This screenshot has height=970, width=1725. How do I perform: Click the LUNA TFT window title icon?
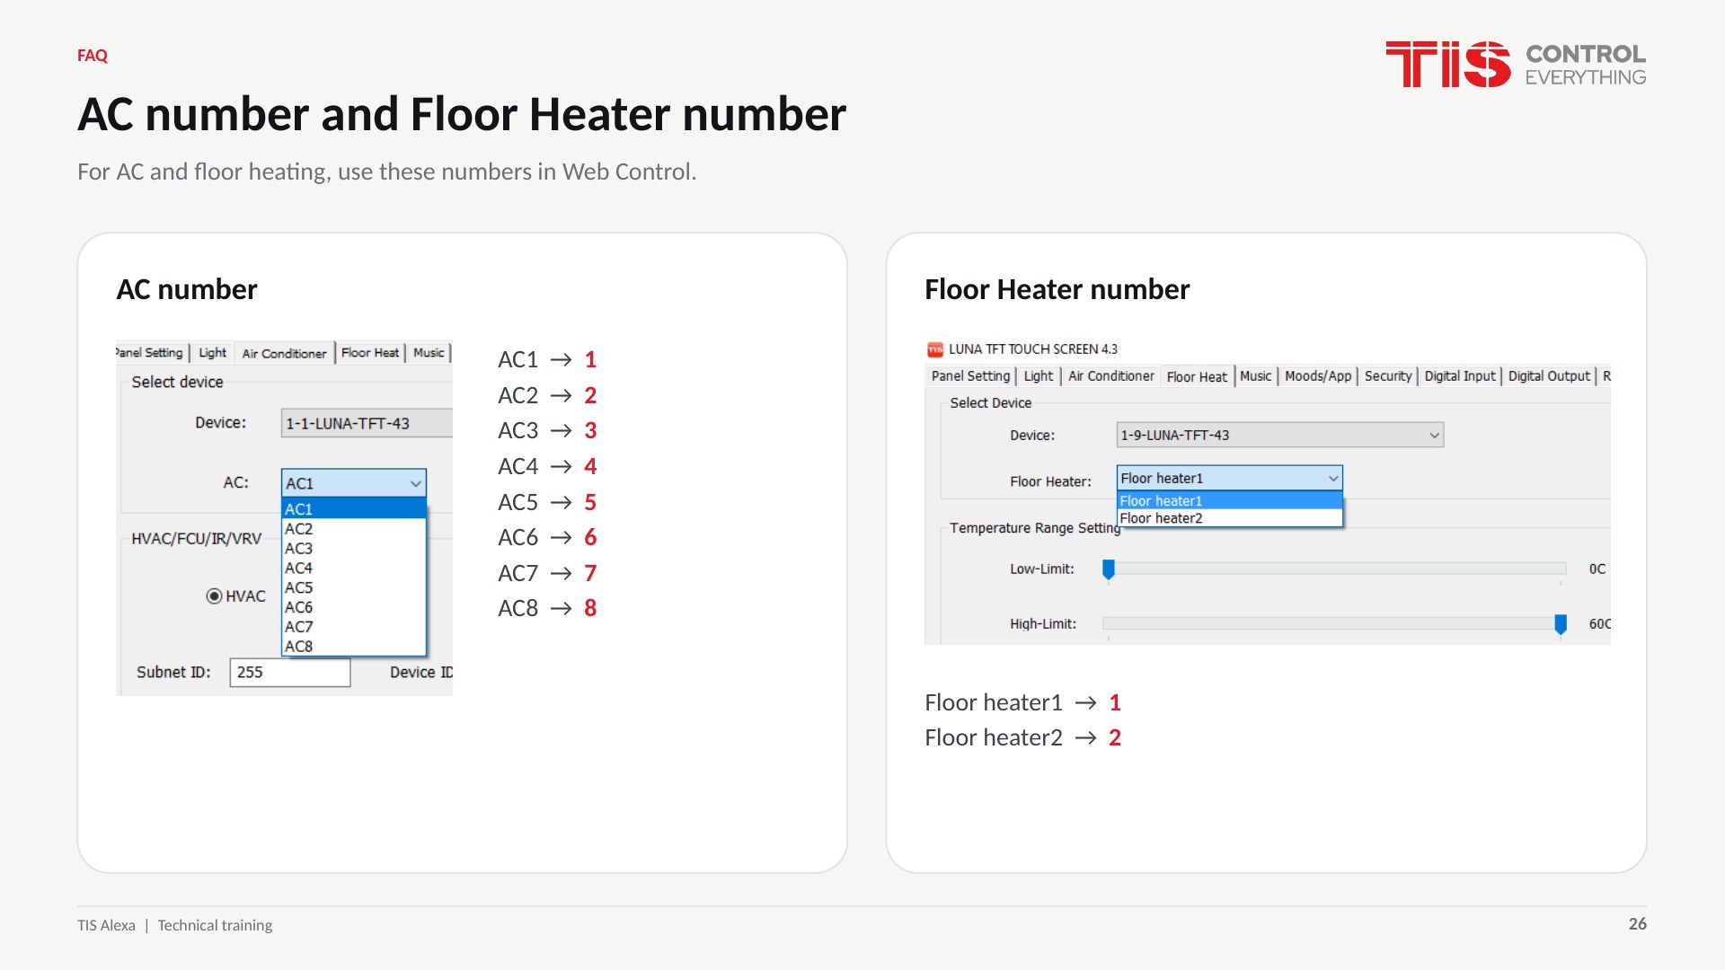pyautogui.click(x=934, y=349)
